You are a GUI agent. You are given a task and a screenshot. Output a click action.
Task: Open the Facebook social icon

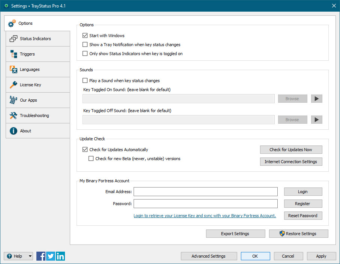41,256
